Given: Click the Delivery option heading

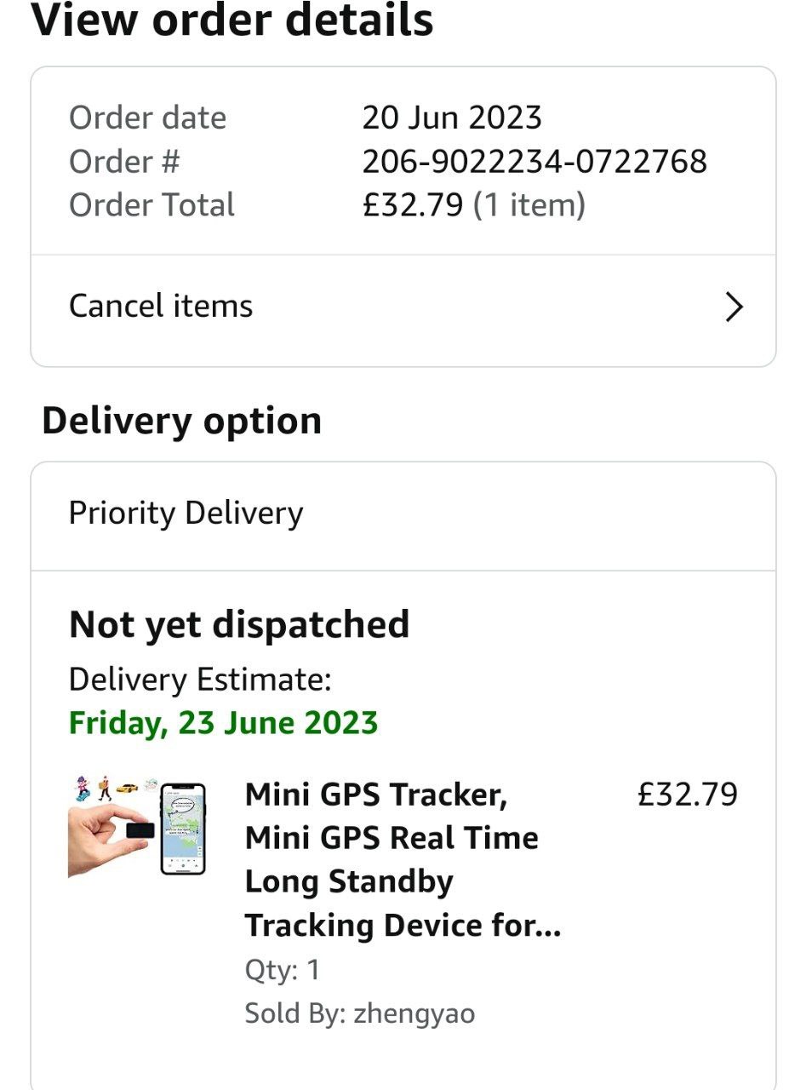Looking at the screenshot, I should click(181, 421).
